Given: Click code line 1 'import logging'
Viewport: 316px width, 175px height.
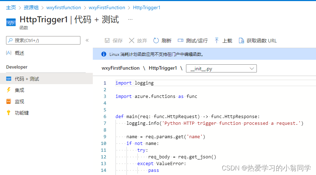Looking at the screenshot, I should (x=134, y=83).
